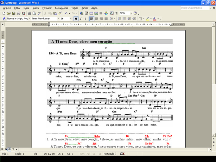Screen dimensions: 216x162
Task: Create a new blank document
Action: click(4, 13)
